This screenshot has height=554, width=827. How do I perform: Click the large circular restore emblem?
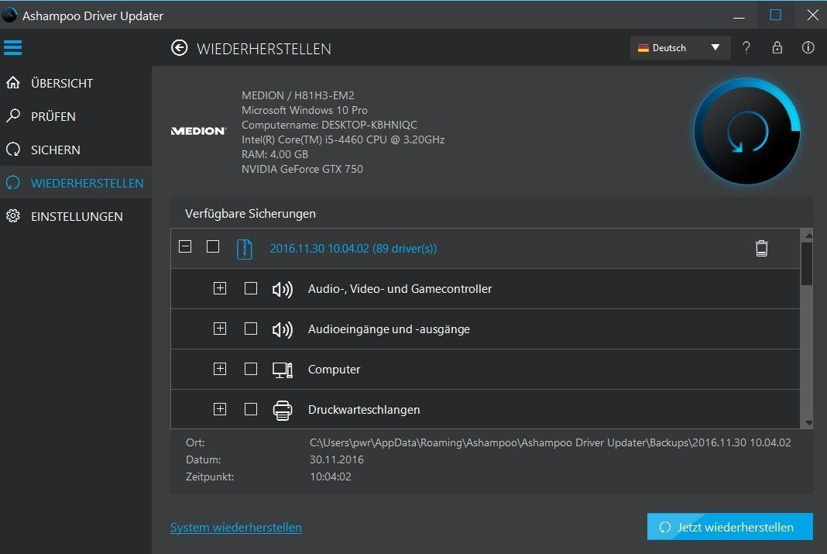tap(746, 131)
